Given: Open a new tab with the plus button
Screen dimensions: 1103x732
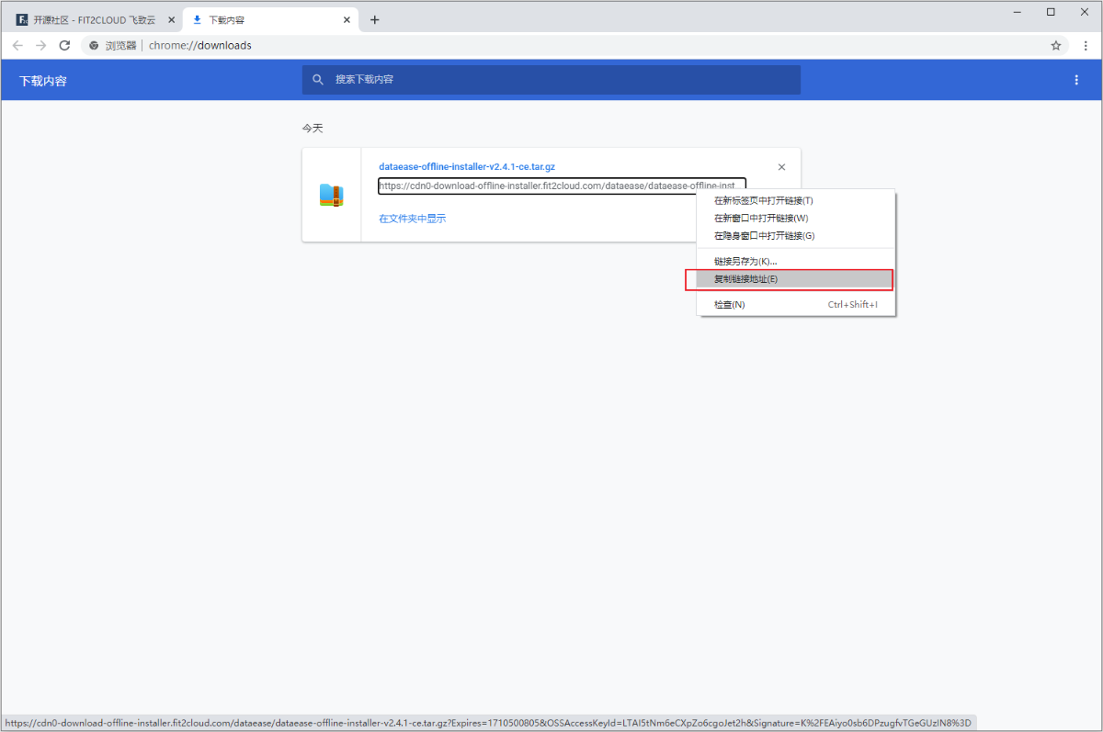Looking at the screenshot, I should pyautogui.click(x=374, y=19).
